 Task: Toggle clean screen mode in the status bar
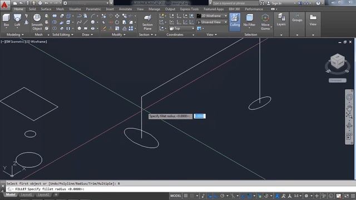(x=347, y=196)
